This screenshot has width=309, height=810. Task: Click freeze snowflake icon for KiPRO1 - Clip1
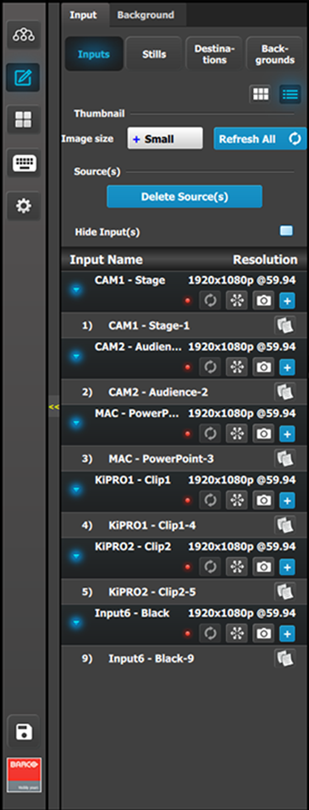tap(237, 501)
